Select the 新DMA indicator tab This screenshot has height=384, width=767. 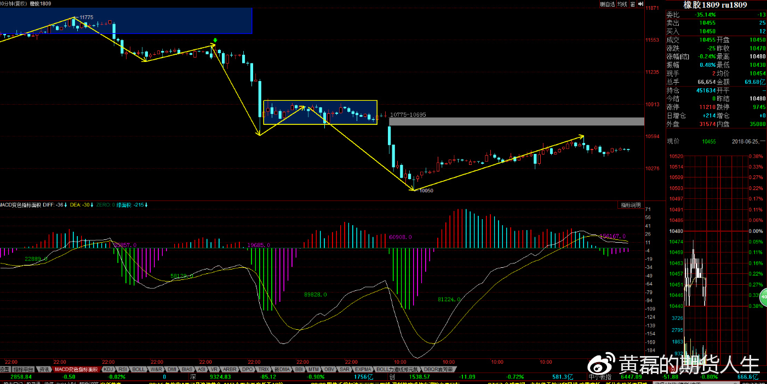(282, 369)
